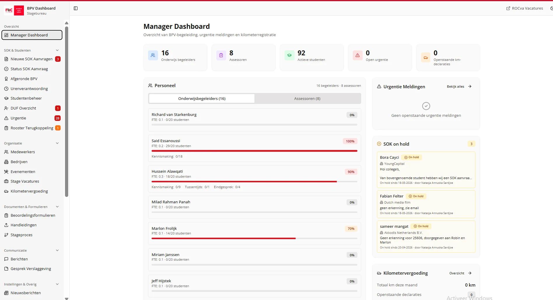This screenshot has height=300, width=553.
Task: Click the Urgentie warning triangle icon
Action: 6,118
